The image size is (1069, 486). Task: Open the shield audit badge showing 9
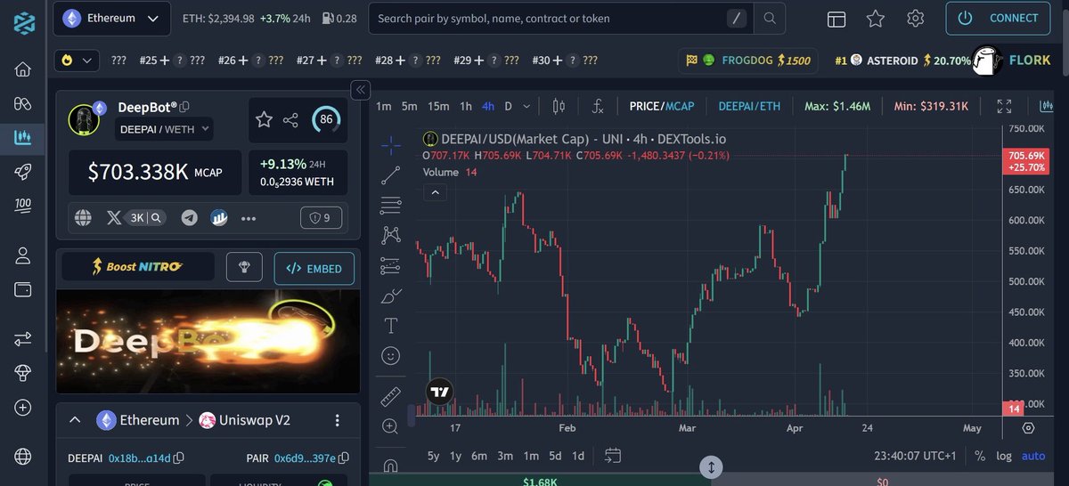coord(320,217)
